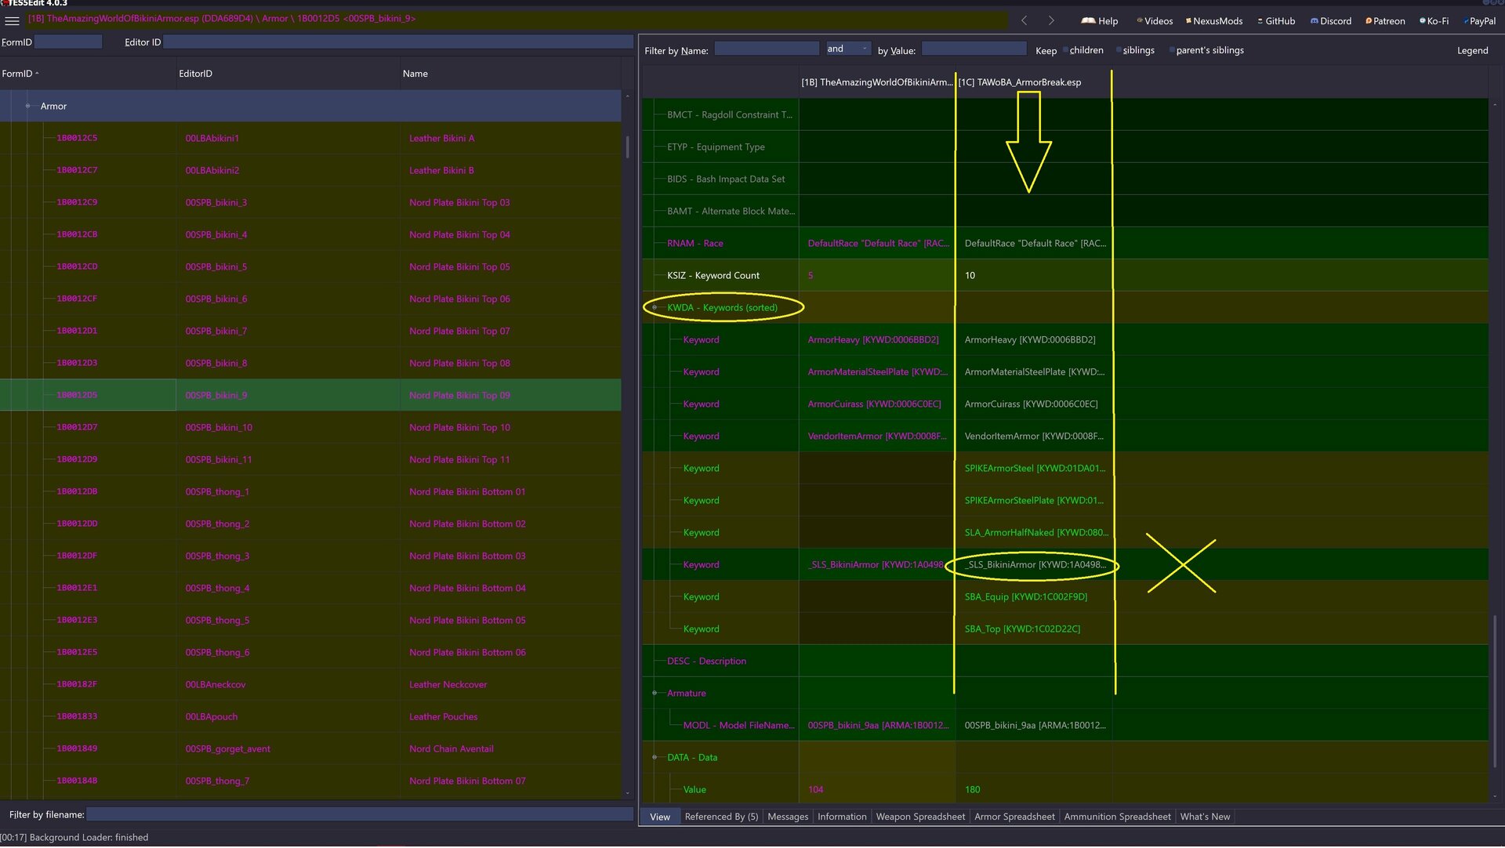Open the Discord link
The height and width of the screenshot is (848, 1505).
click(x=1331, y=21)
